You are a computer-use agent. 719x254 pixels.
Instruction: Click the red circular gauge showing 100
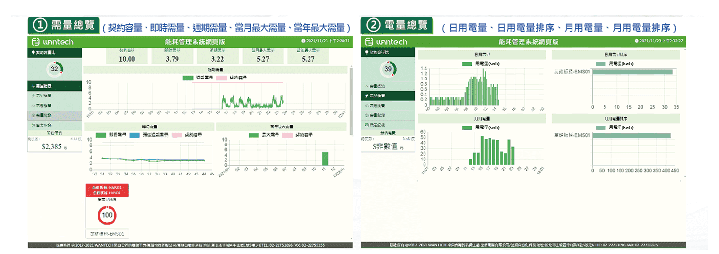click(107, 215)
